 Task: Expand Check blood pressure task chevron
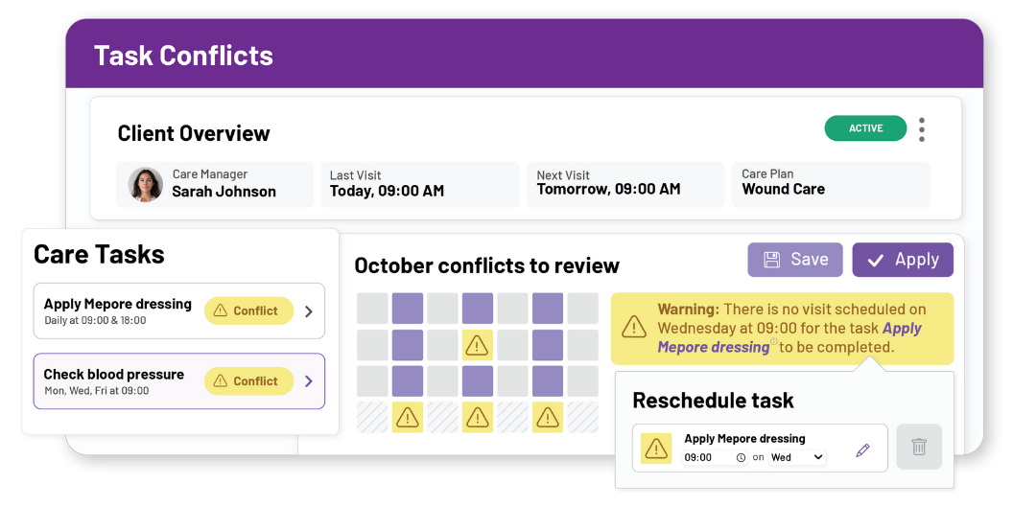309,381
